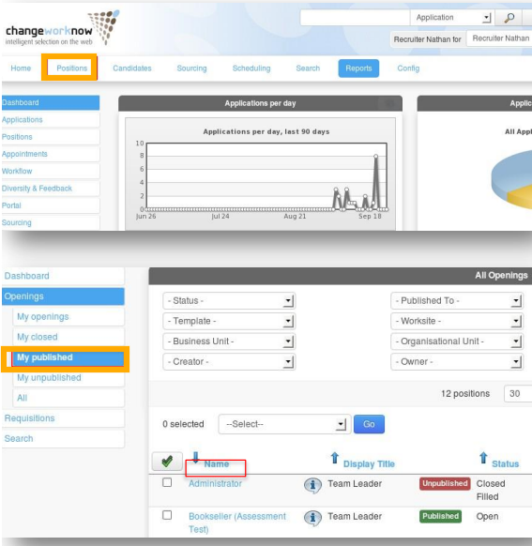Click the Applications per day panel header

261,103
